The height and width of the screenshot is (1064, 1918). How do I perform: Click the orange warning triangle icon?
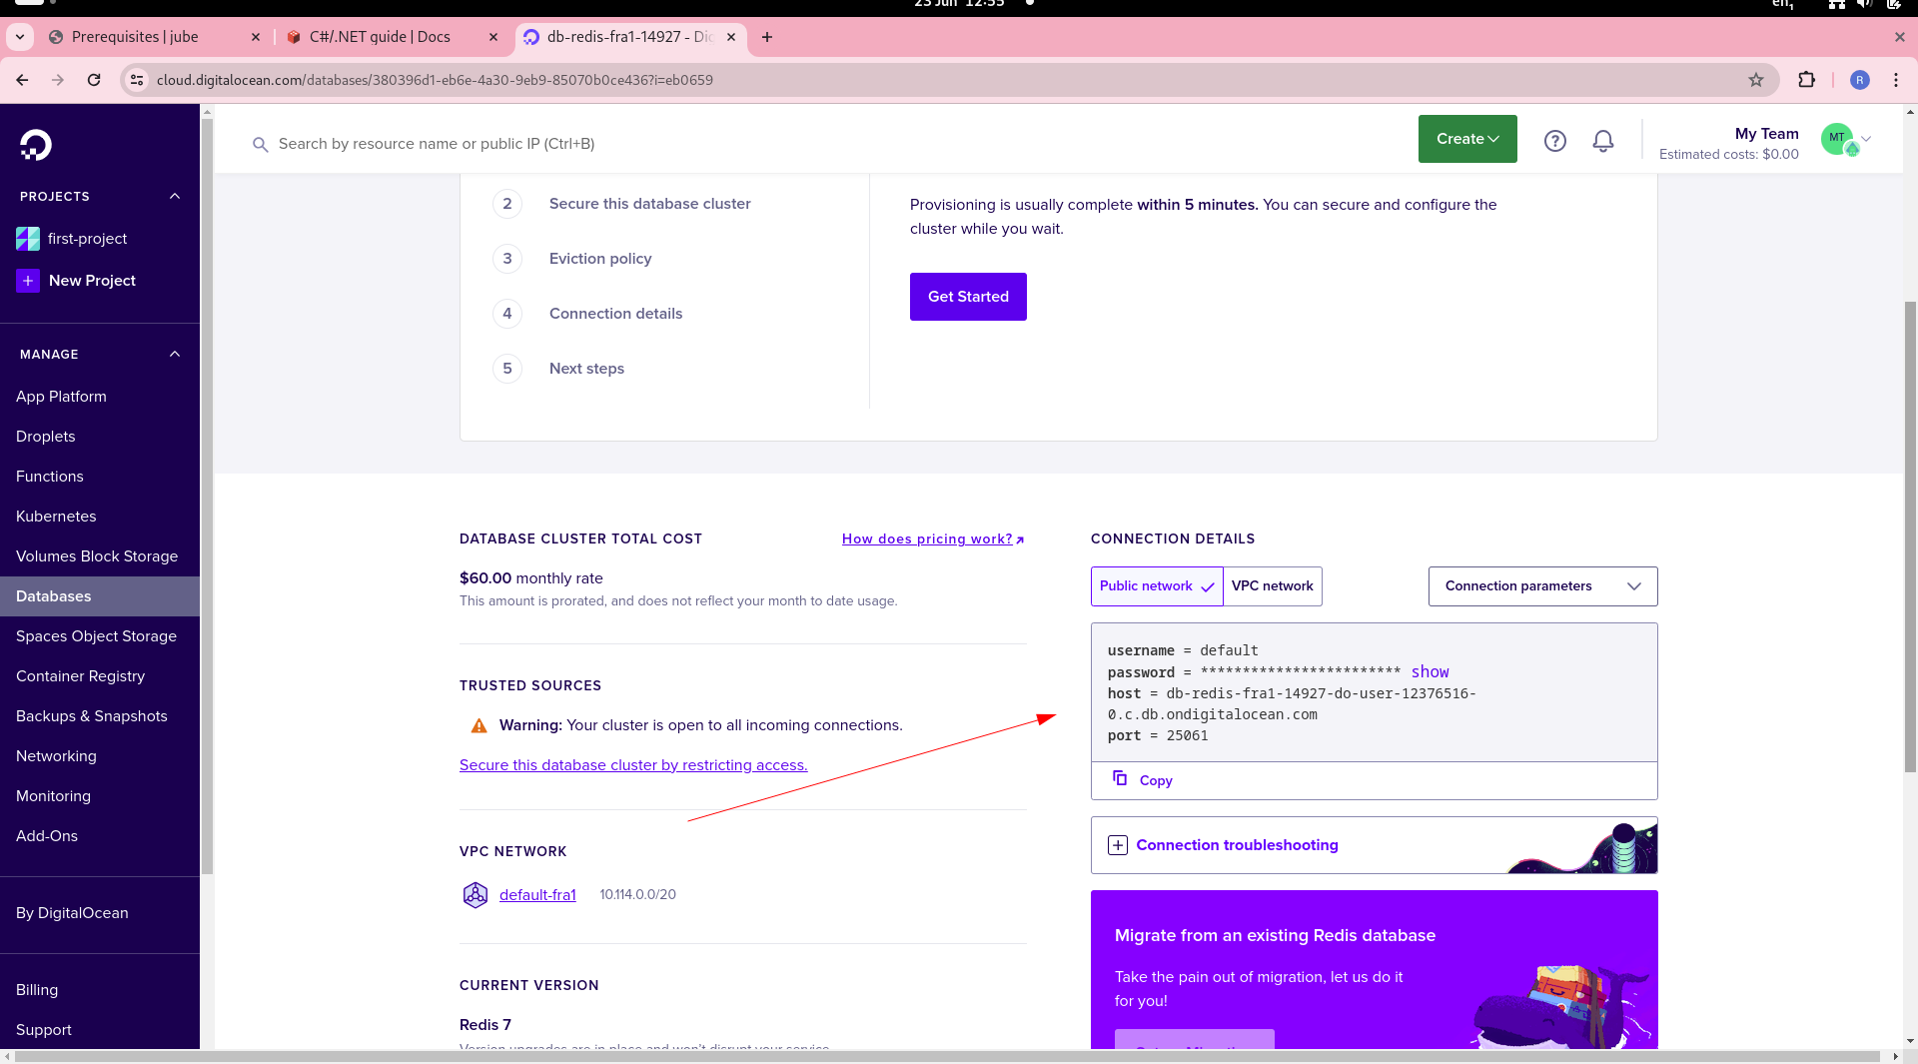click(479, 725)
